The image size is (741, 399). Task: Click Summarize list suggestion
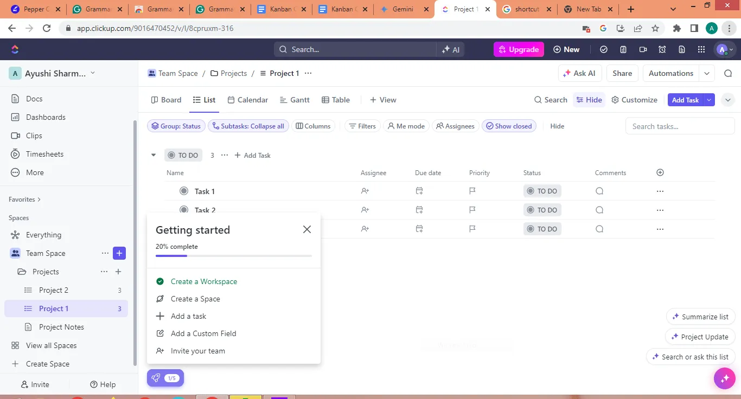pyautogui.click(x=700, y=317)
